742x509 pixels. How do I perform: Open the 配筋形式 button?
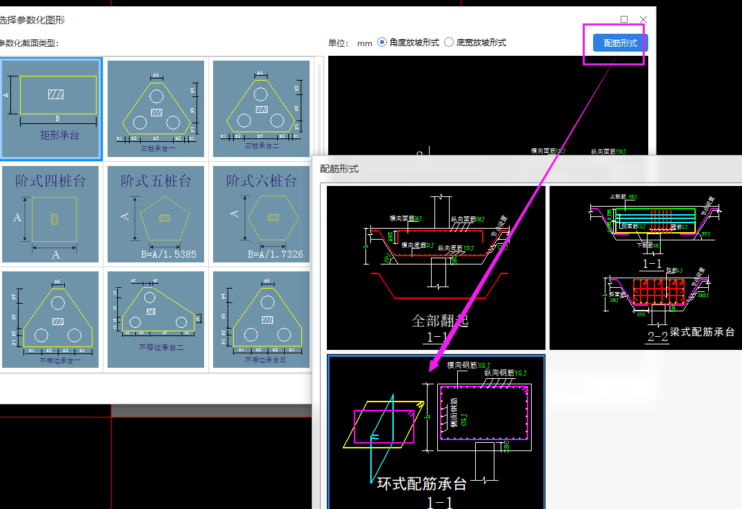(x=621, y=43)
